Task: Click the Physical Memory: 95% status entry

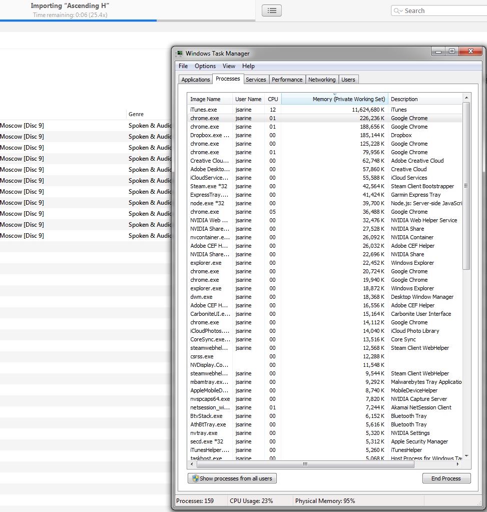Action: tap(325, 500)
